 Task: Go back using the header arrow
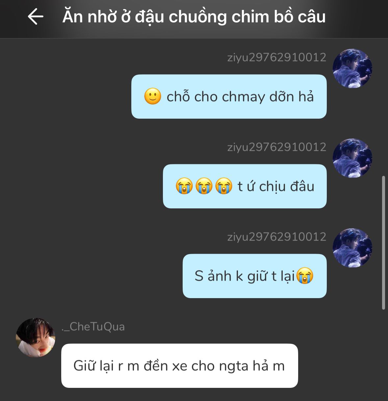(36, 16)
